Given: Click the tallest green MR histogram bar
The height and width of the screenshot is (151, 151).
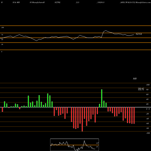Looking at the screenshot, I should tap(102, 98).
